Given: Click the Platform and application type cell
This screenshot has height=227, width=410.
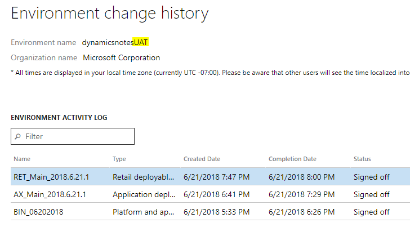Looking at the screenshot, I should pyautogui.click(x=144, y=212).
